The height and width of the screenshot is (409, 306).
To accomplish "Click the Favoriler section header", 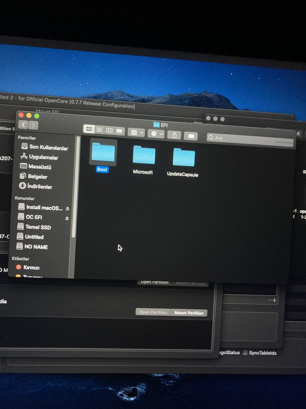I will [27, 137].
